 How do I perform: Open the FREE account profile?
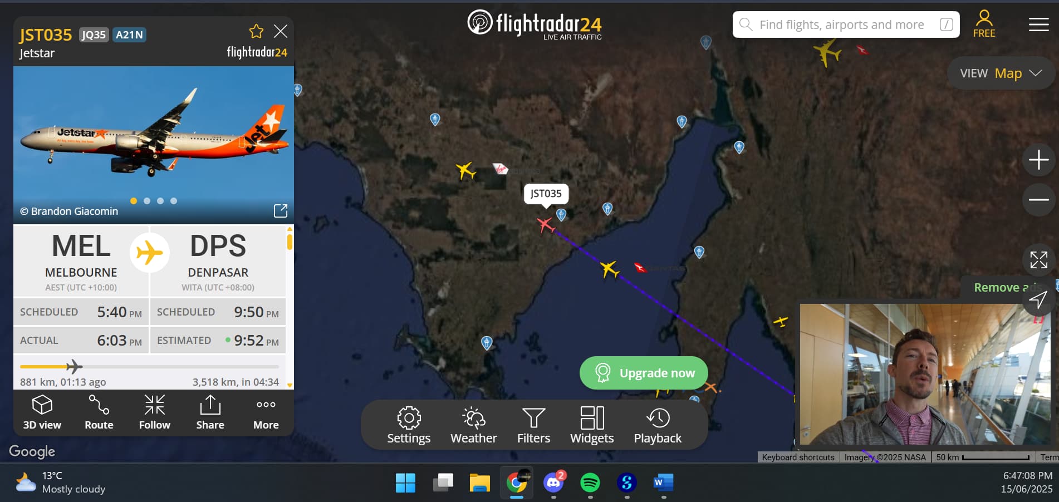(x=984, y=24)
